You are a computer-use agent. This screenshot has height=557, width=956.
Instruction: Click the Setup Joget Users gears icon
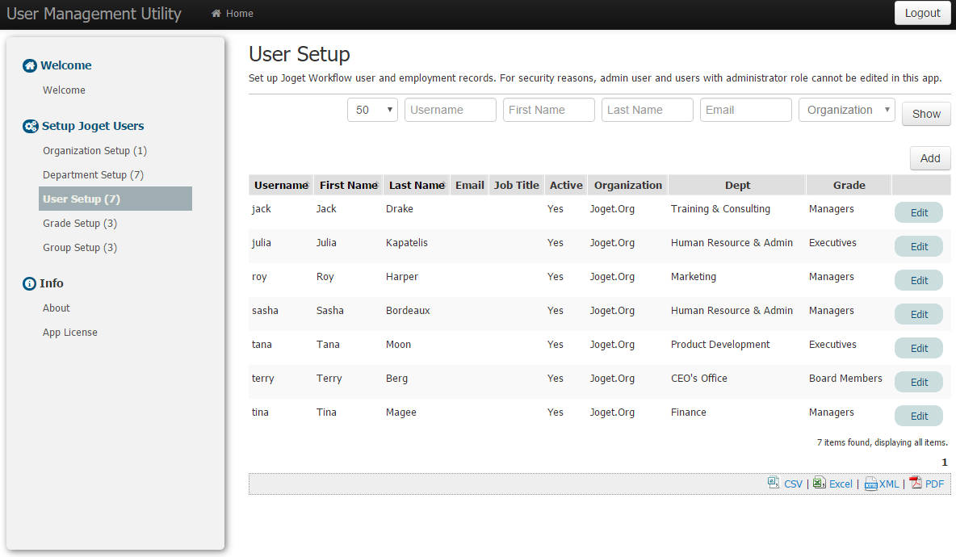31,126
